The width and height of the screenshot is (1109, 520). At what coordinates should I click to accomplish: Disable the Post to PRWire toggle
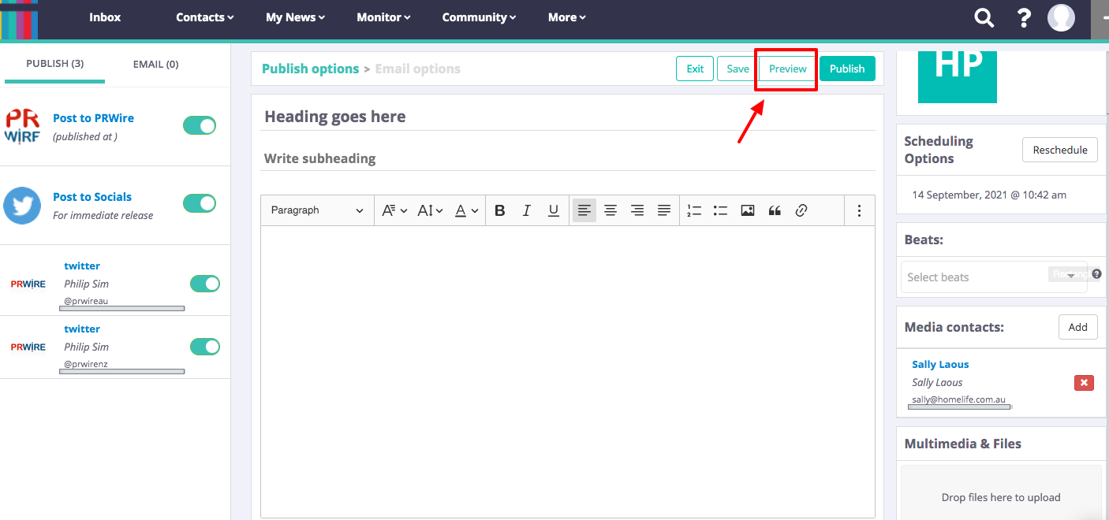coord(200,125)
